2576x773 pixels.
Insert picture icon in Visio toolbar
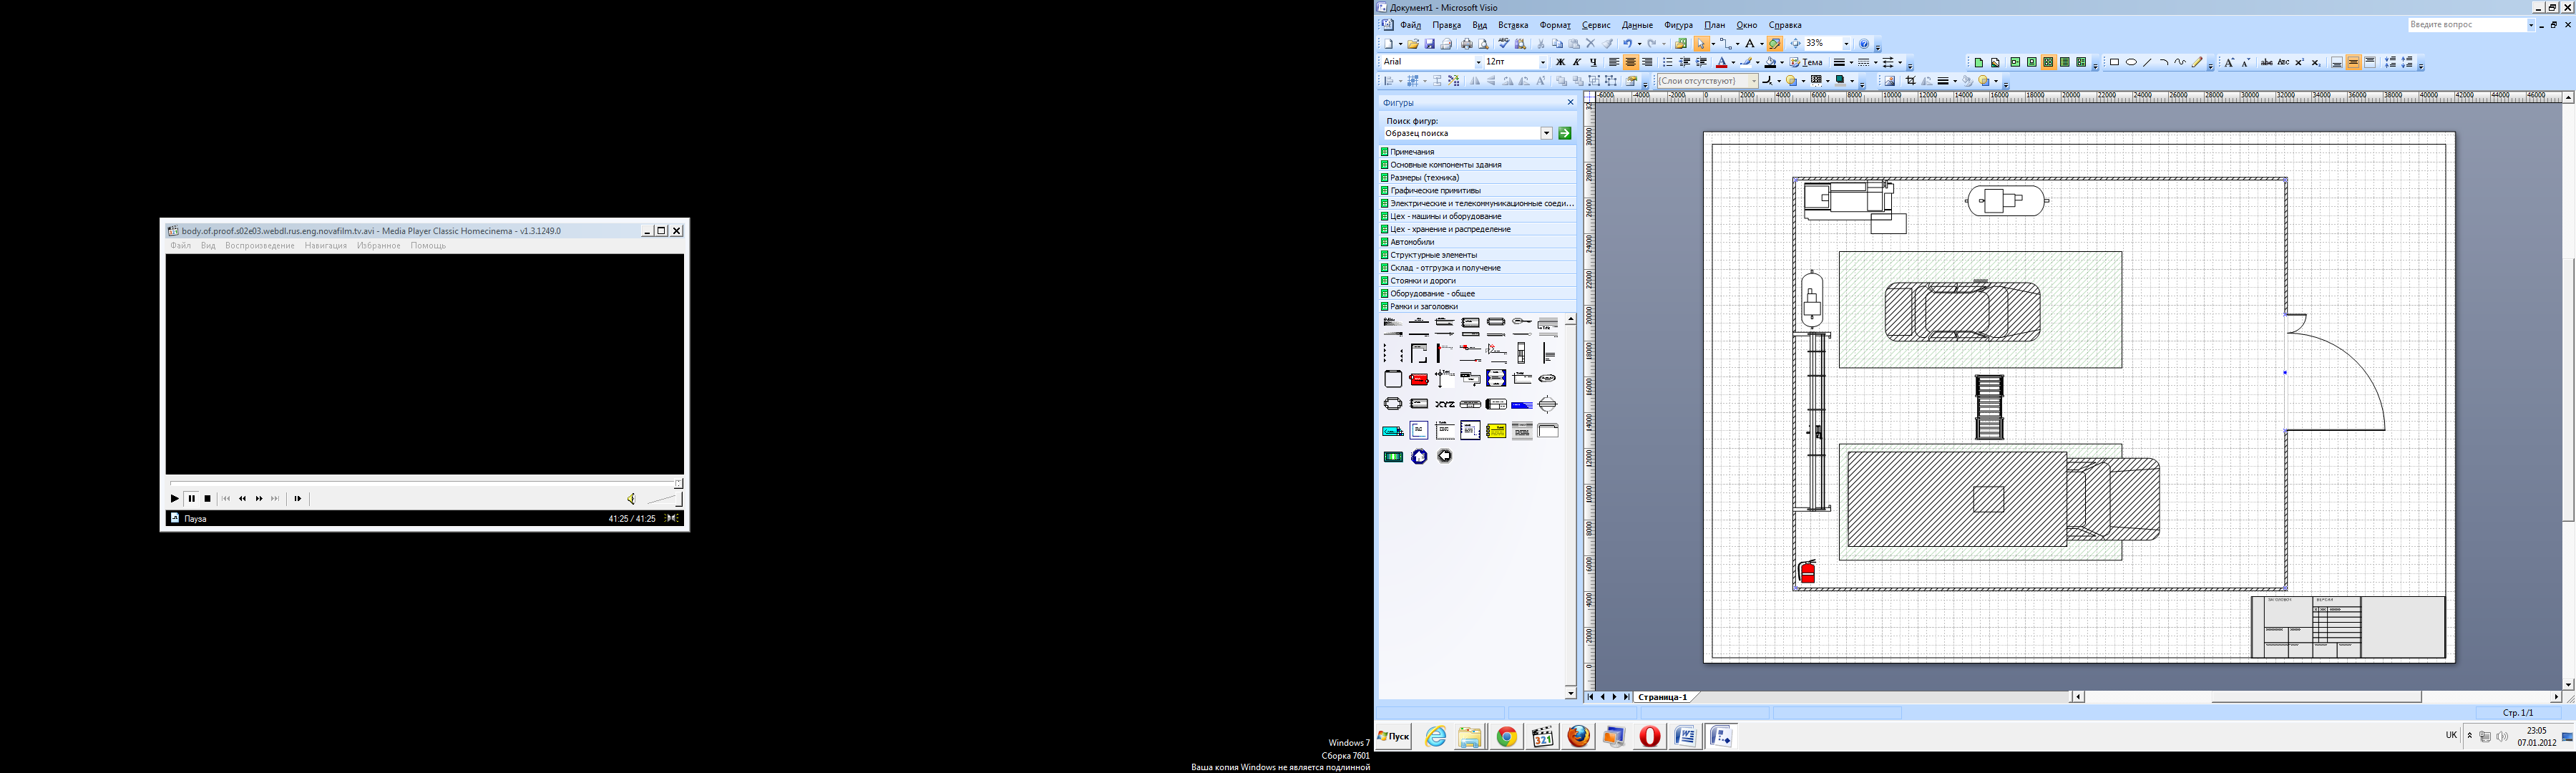point(1890,81)
